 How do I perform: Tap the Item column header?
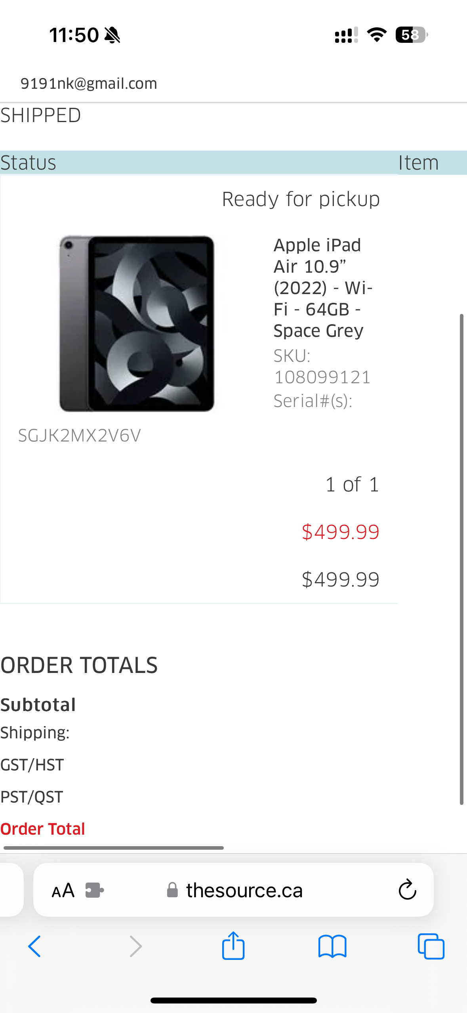pyautogui.click(x=419, y=162)
